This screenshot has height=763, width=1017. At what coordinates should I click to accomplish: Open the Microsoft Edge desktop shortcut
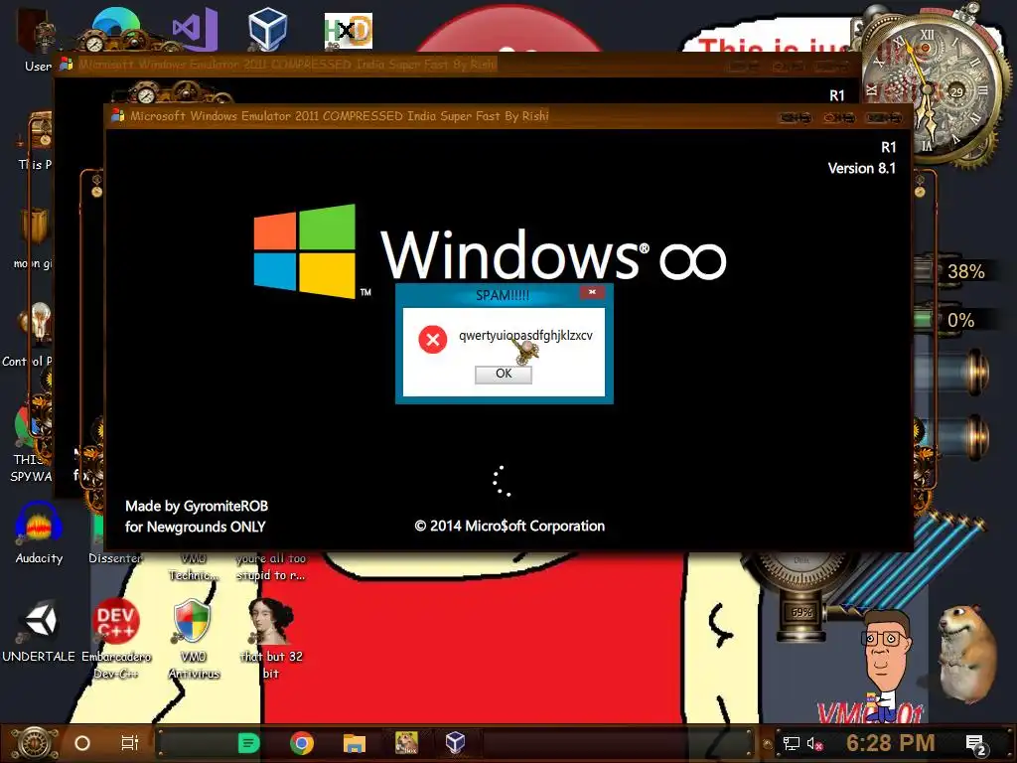[115, 29]
